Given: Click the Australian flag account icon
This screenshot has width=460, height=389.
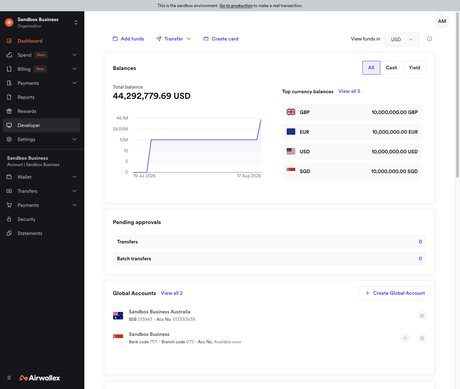Looking at the screenshot, I should coord(118,315).
